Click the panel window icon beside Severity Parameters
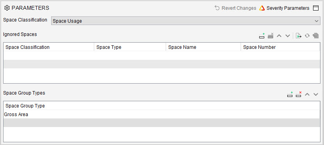This screenshot has height=145, width=324. tap(316, 8)
